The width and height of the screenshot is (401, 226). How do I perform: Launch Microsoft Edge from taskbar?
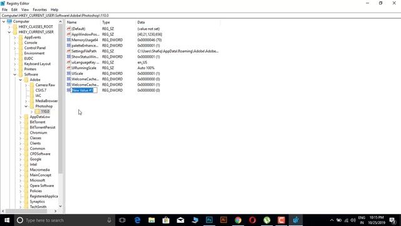137,220
